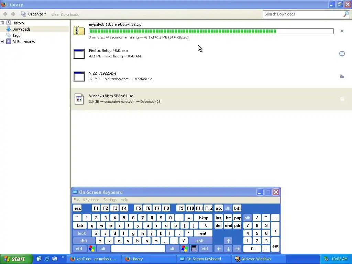Image resolution: width=352 pixels, height=264 pixels.
Task: Switch to Activate Windows taskbar item
Action: (259, 259)
